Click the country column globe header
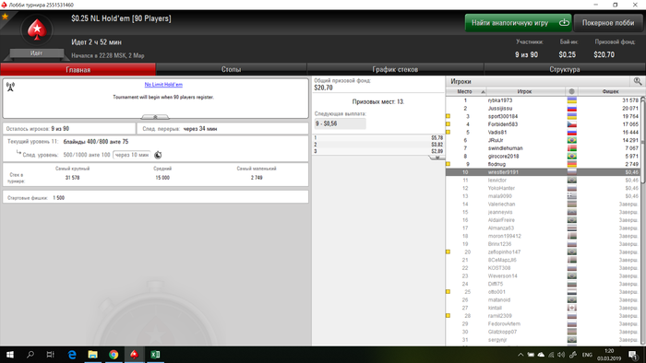 (x=571, y=91)
